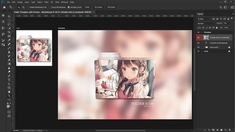Select the Hand tool
This screenshot has height=132, width=235.
tap(9, 92)
